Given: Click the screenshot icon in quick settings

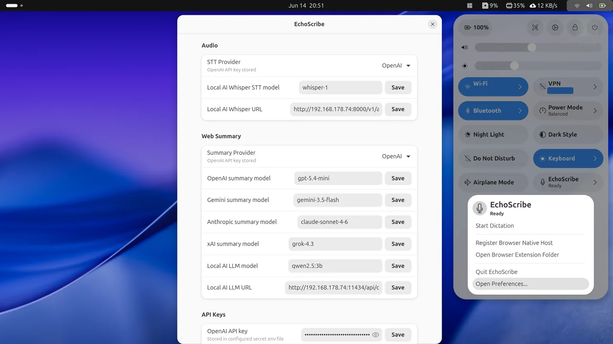Looking at the screenshot, I should (x=535, y=28).
